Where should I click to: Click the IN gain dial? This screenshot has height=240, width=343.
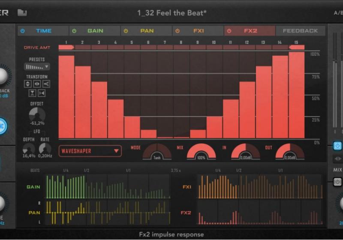245,151
